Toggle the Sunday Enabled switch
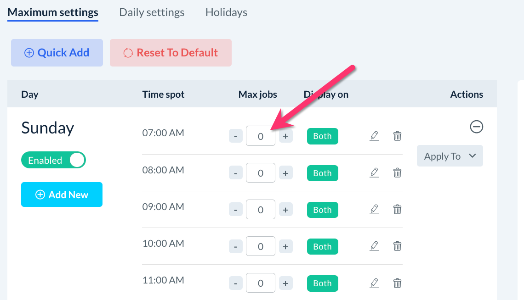 [x=53, y=160]
